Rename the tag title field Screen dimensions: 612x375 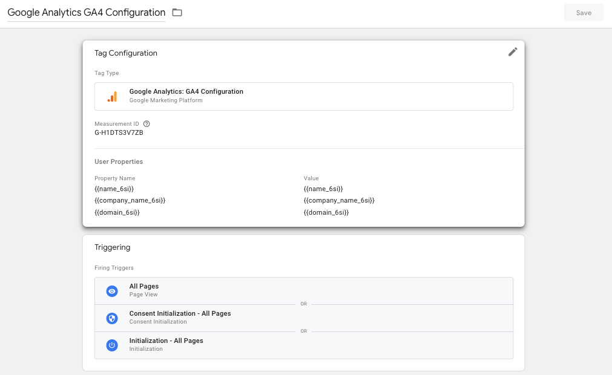86,13
